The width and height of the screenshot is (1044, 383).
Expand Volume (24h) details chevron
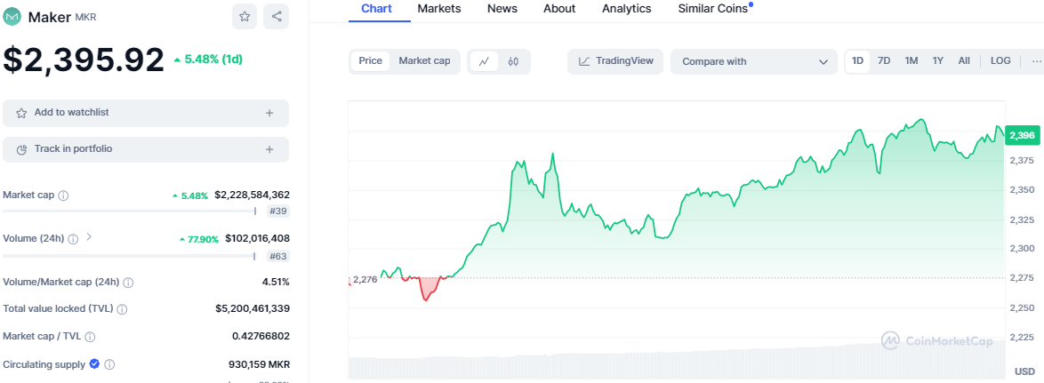pos(89,236)
